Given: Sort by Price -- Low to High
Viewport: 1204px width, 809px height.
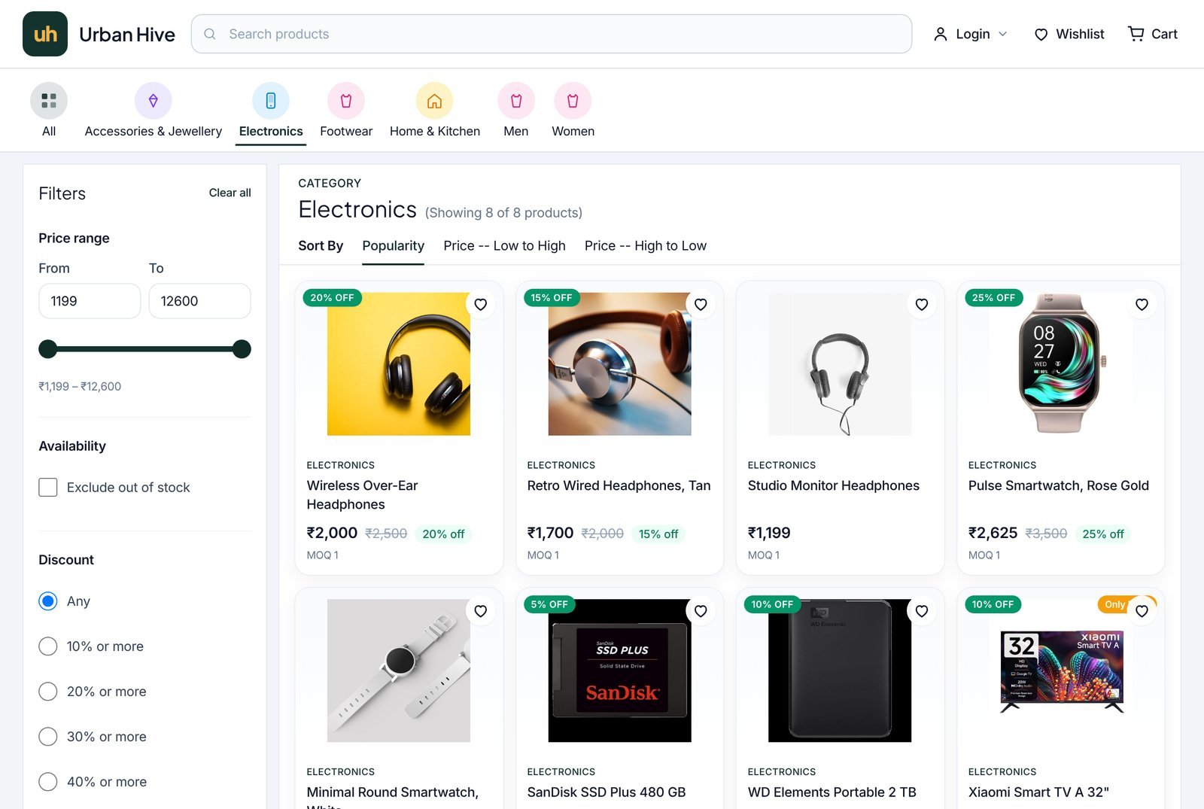Looking at the screenshot, I should (x=504, y=245).
